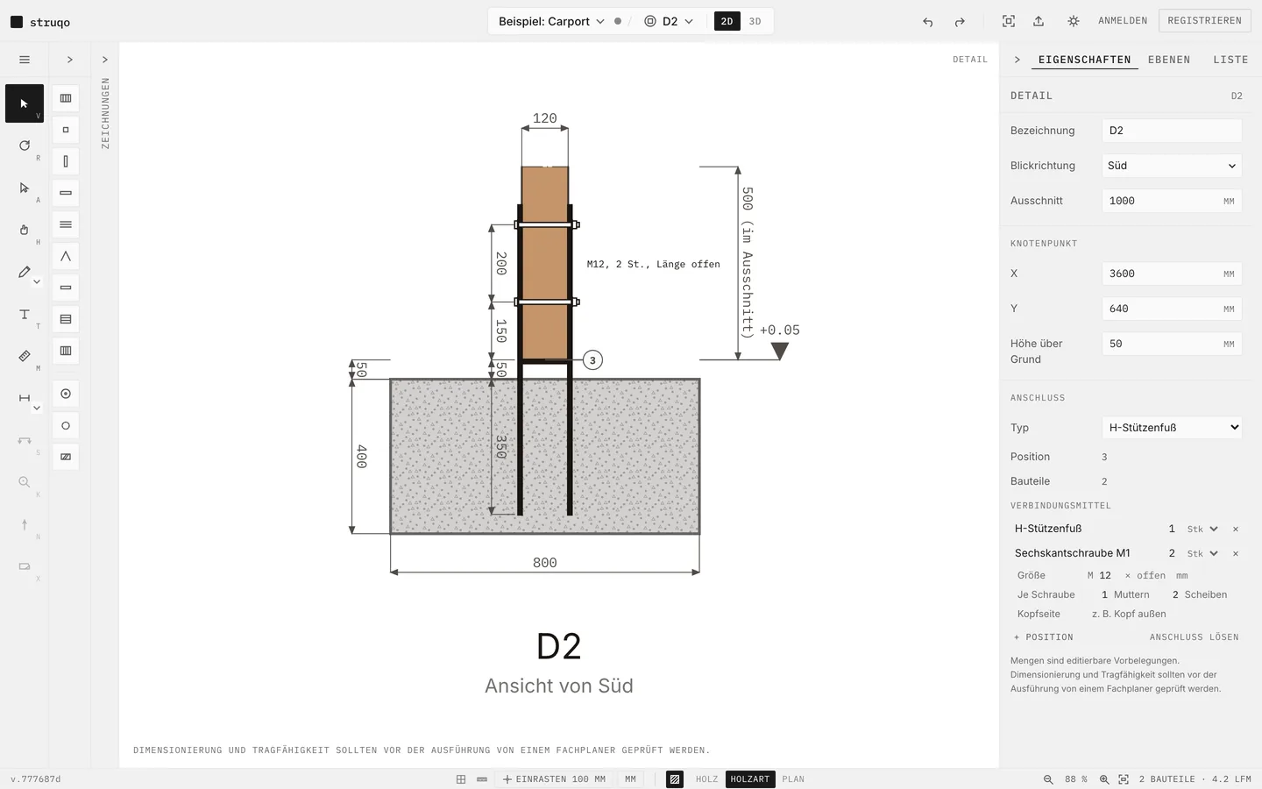Click the share/export upload icon
The image size is (1262, 789).
1039,21
